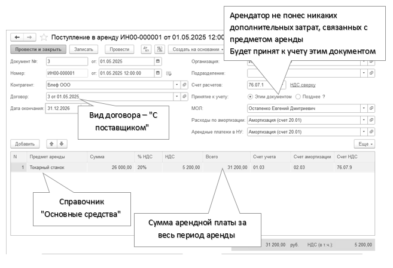Select the 26 000,00 сумма cell
Viewport: 393px width, 268px height.
(x=111, y=167)
